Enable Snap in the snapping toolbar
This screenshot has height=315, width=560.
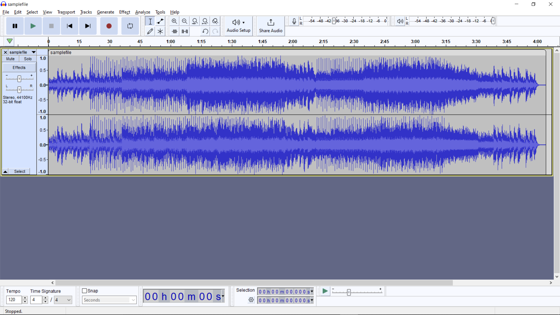[x=85, y=290]
